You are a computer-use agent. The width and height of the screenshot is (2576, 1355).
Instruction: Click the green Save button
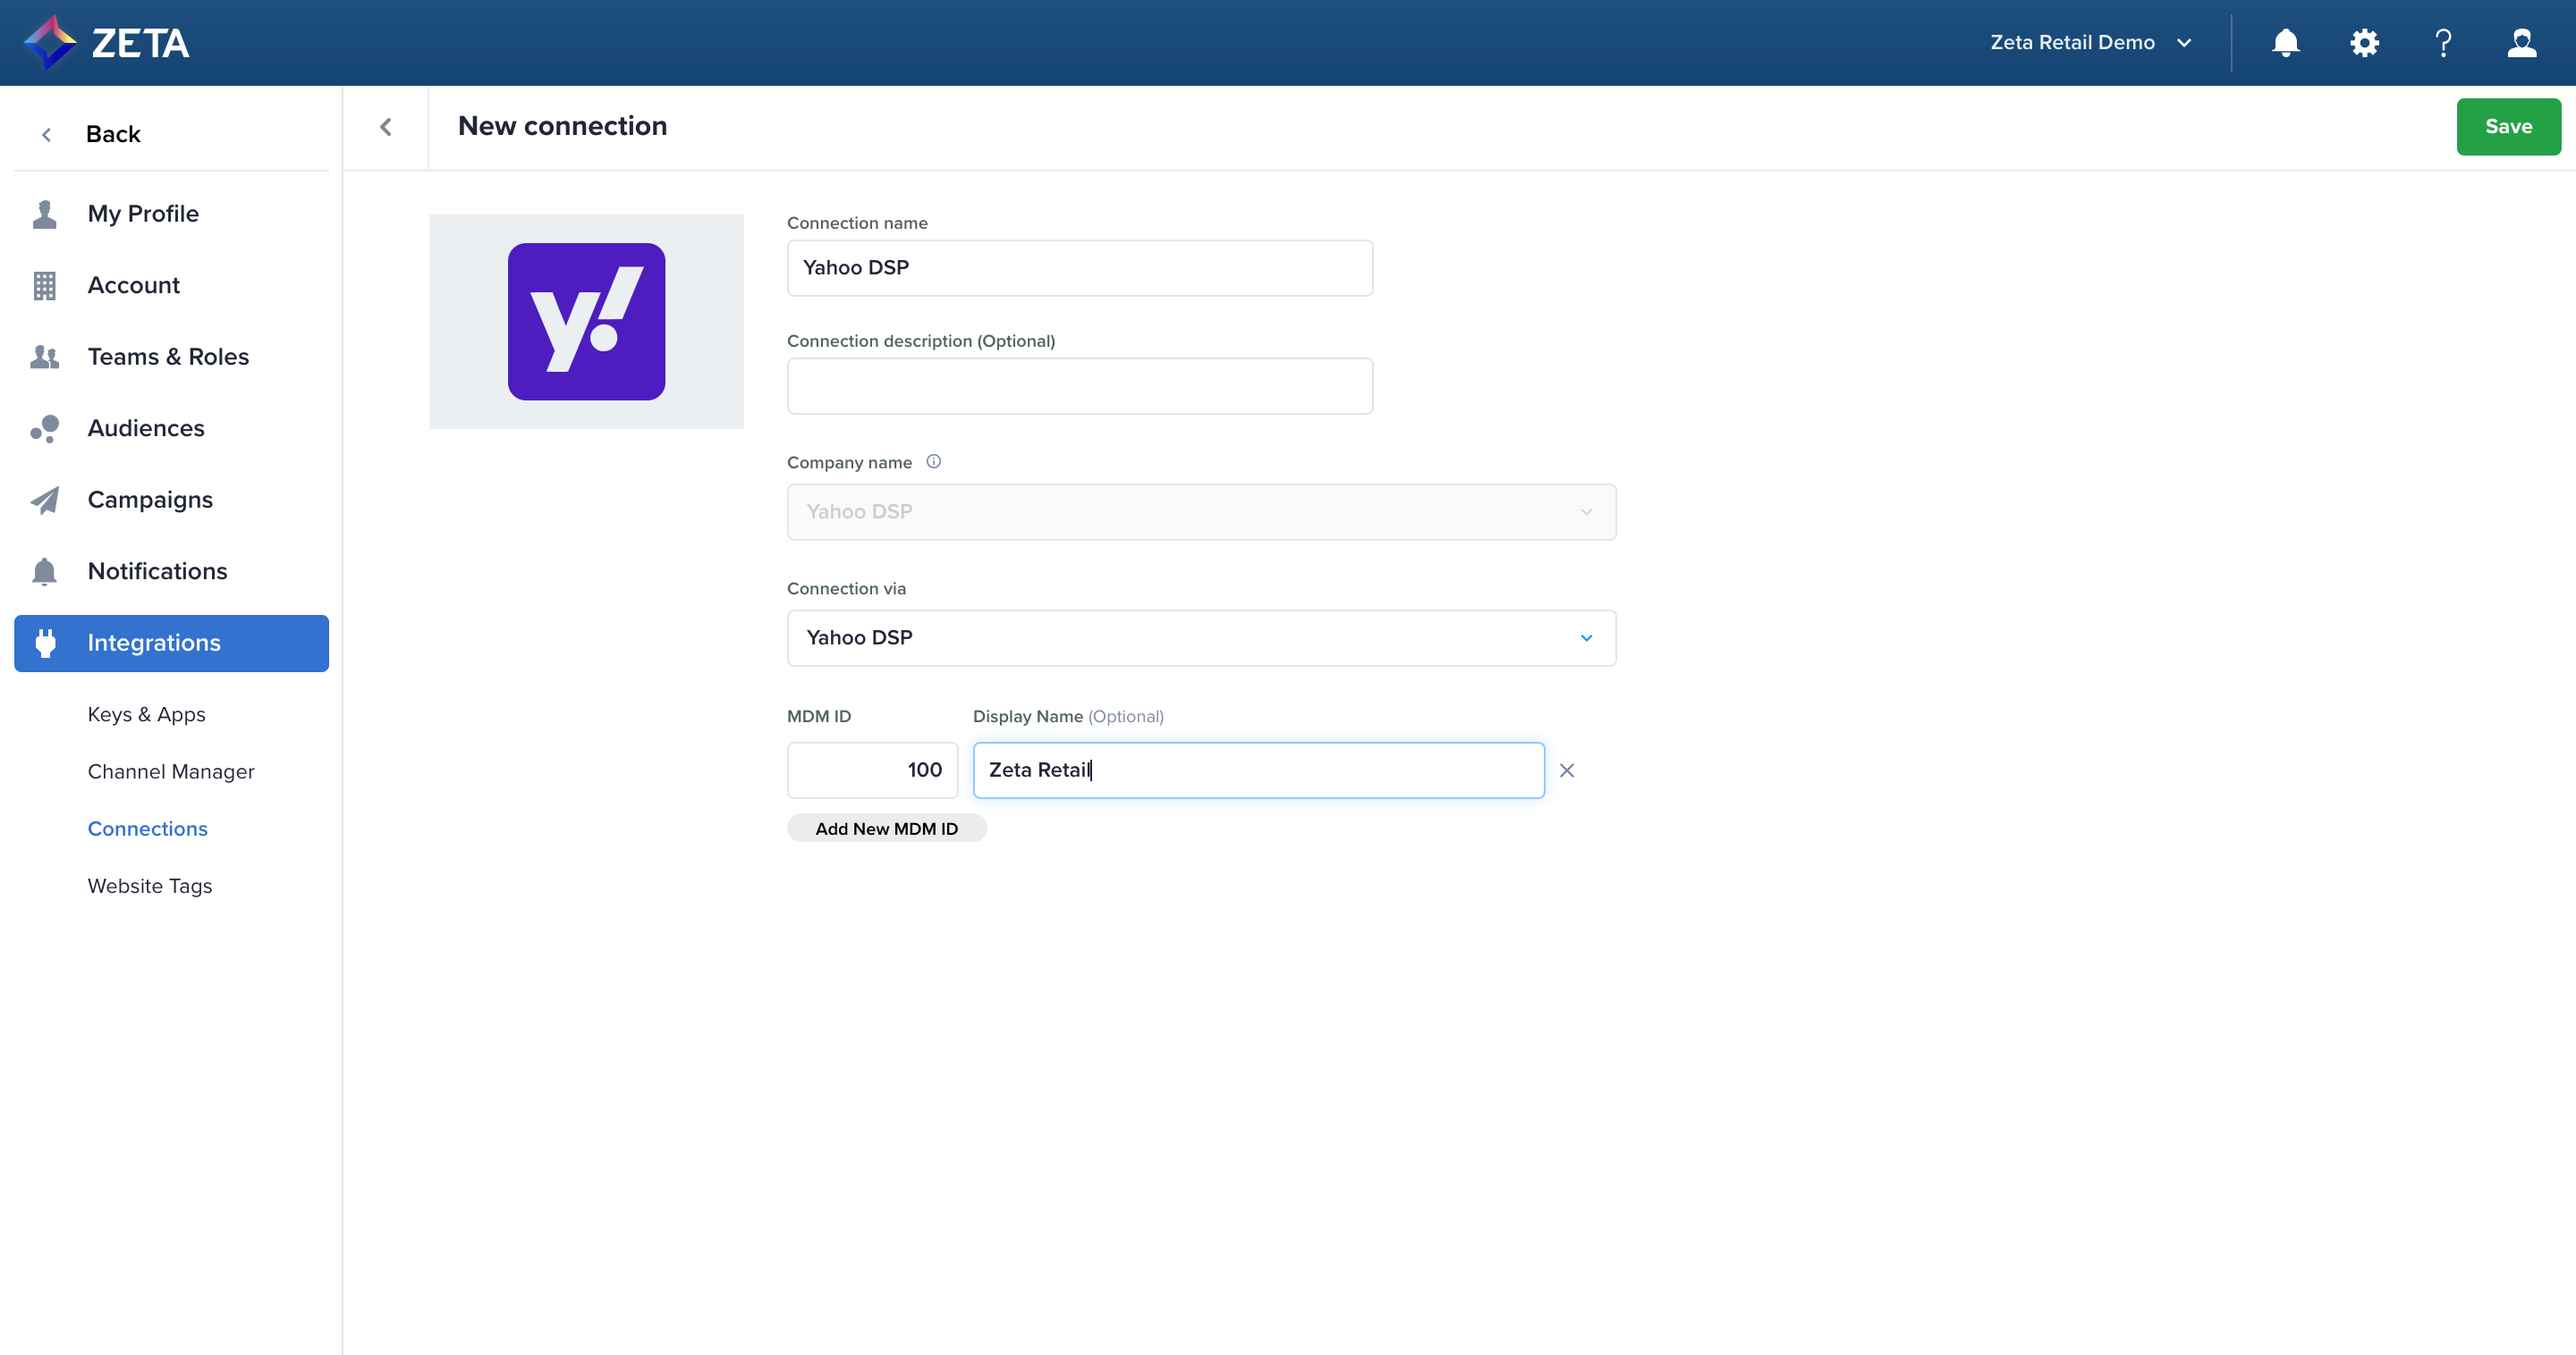click(2508, 127)
